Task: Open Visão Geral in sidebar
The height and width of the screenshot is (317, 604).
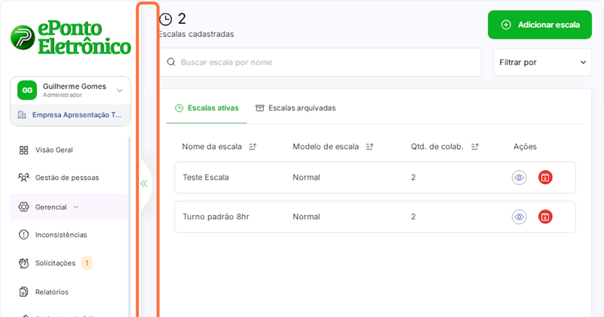Action: pyautogui.click(x=54, y=150)
